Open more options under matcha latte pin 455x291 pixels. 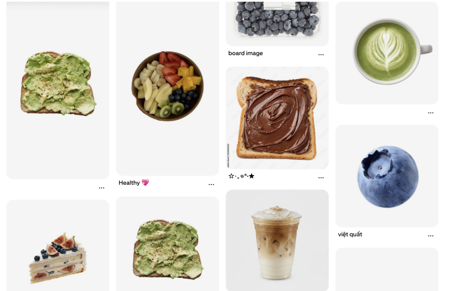(431, 113)
